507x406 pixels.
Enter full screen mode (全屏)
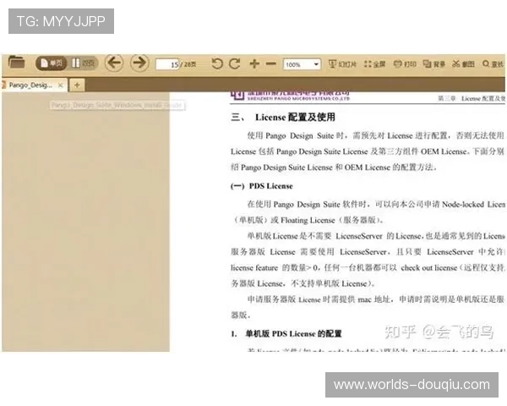(374, 64)
